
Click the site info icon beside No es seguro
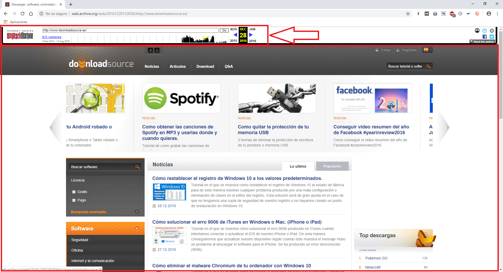(x=41, y=14)
